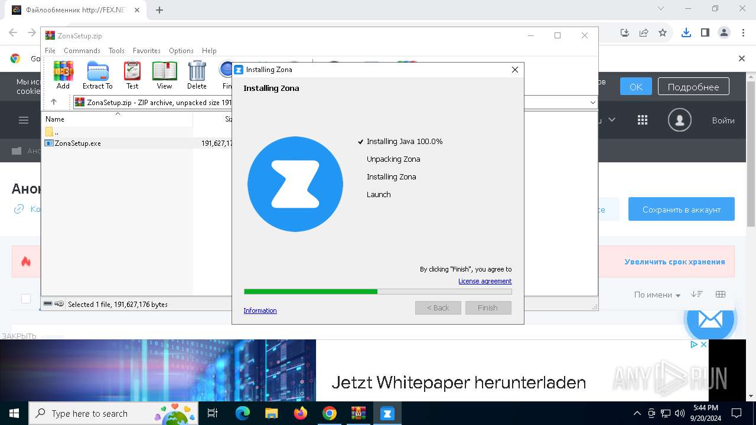Switch to grid view icon on FEX.NET
The width and height of the screenshot is (756, 425).
pyautogui.click(x=721, y=294)
